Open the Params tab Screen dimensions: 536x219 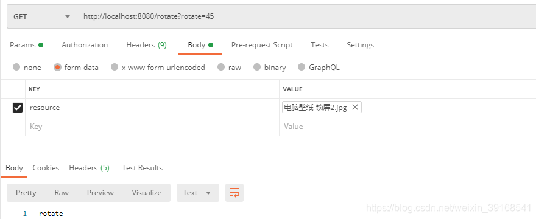tap(26, 45)
